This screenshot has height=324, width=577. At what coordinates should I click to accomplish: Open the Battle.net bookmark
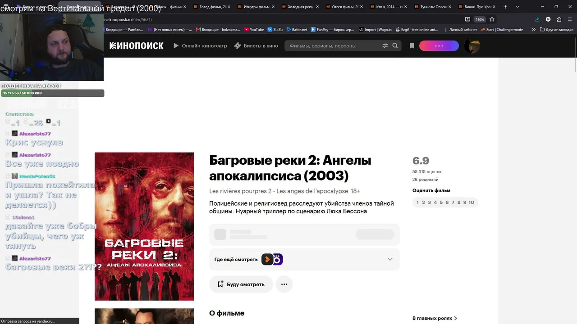tap(297, 30)
